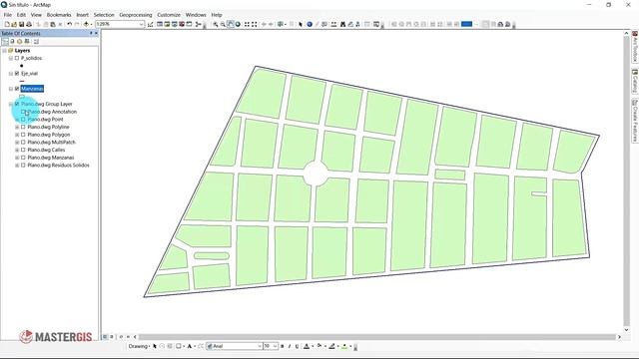The image size is (639, 359).
Task: Select the Measure tool
Action: [x=333, y=24]
